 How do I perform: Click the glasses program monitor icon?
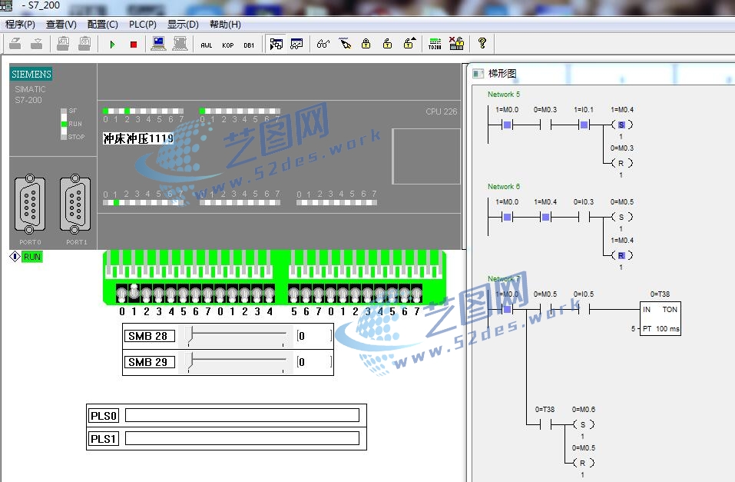[323, 44]
